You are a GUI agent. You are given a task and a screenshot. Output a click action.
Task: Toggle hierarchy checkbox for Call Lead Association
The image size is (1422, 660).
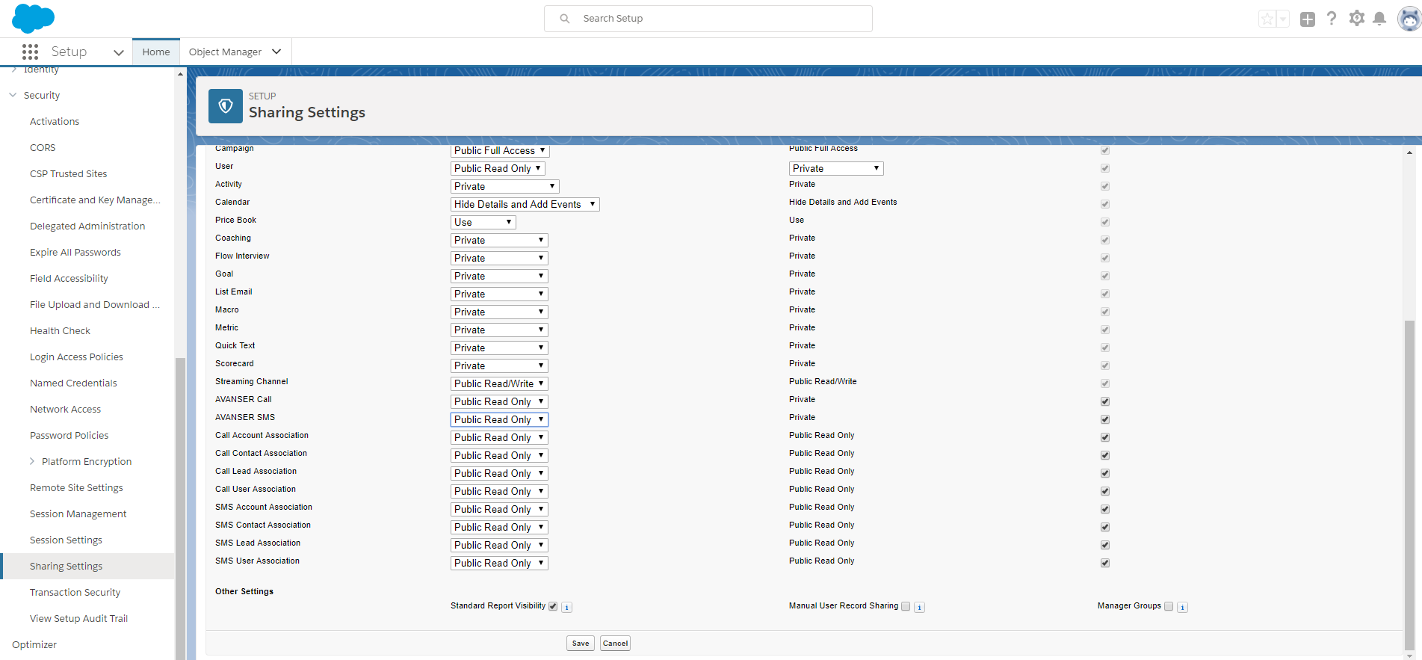(1105, 473)
